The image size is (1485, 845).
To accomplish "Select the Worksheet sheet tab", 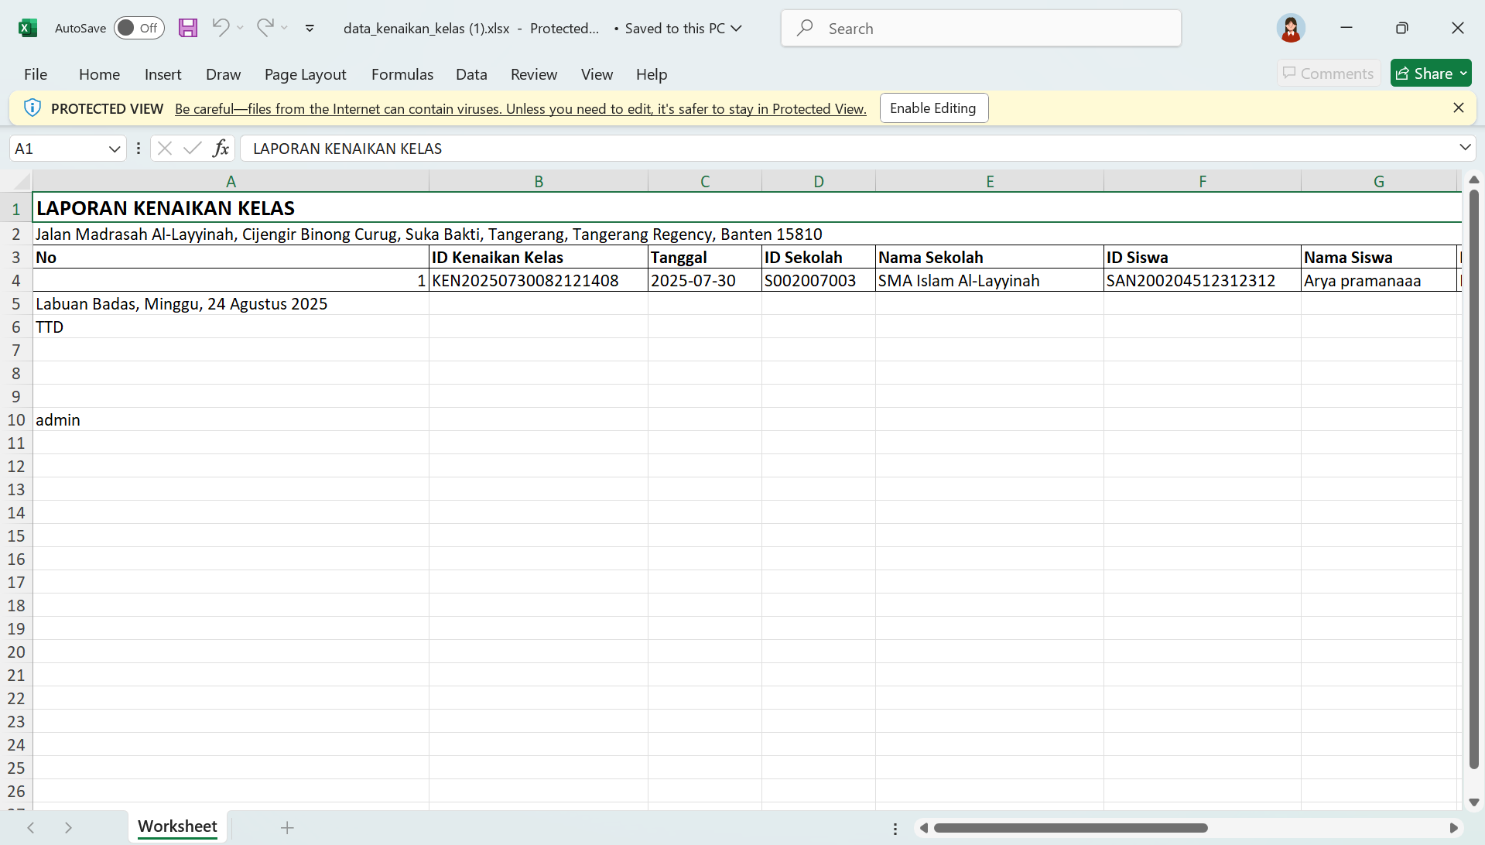I will 176,826.
